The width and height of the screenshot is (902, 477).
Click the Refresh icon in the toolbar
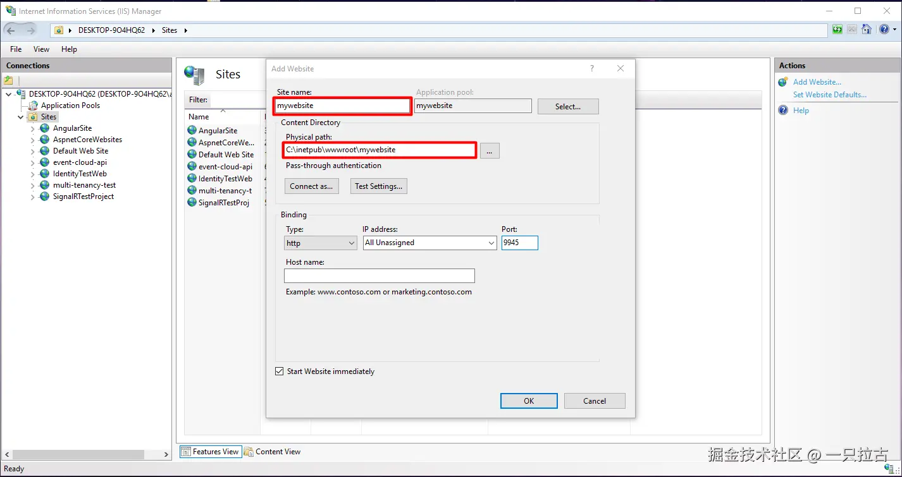[836, 30]
